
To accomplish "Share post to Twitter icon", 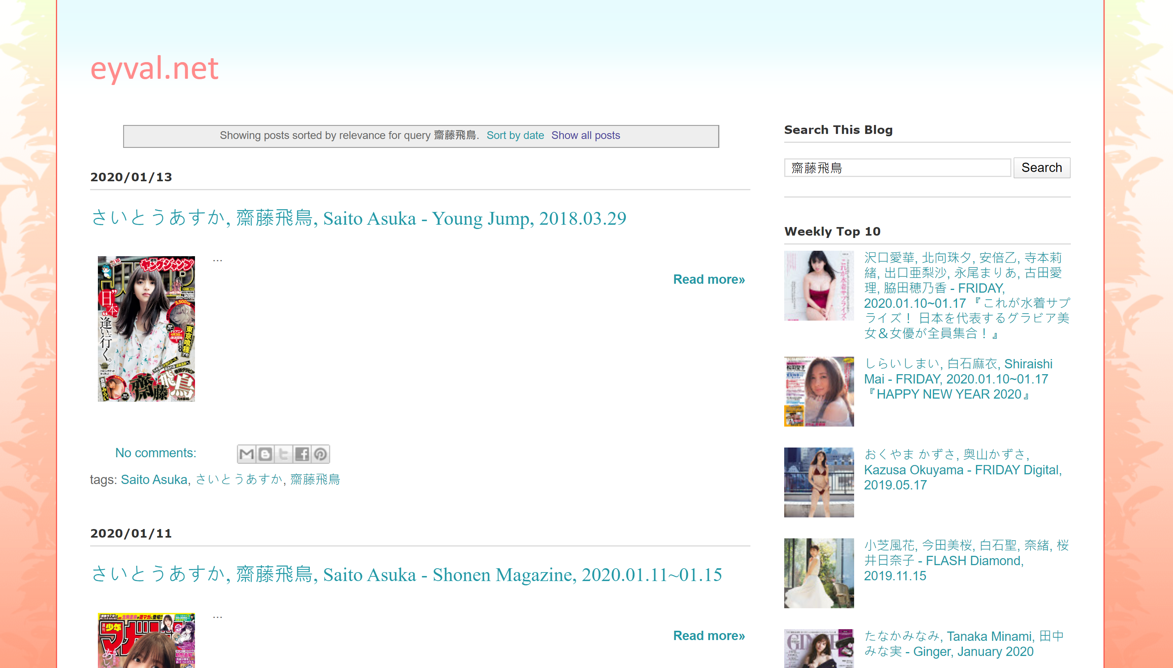I will pos(283,454).
